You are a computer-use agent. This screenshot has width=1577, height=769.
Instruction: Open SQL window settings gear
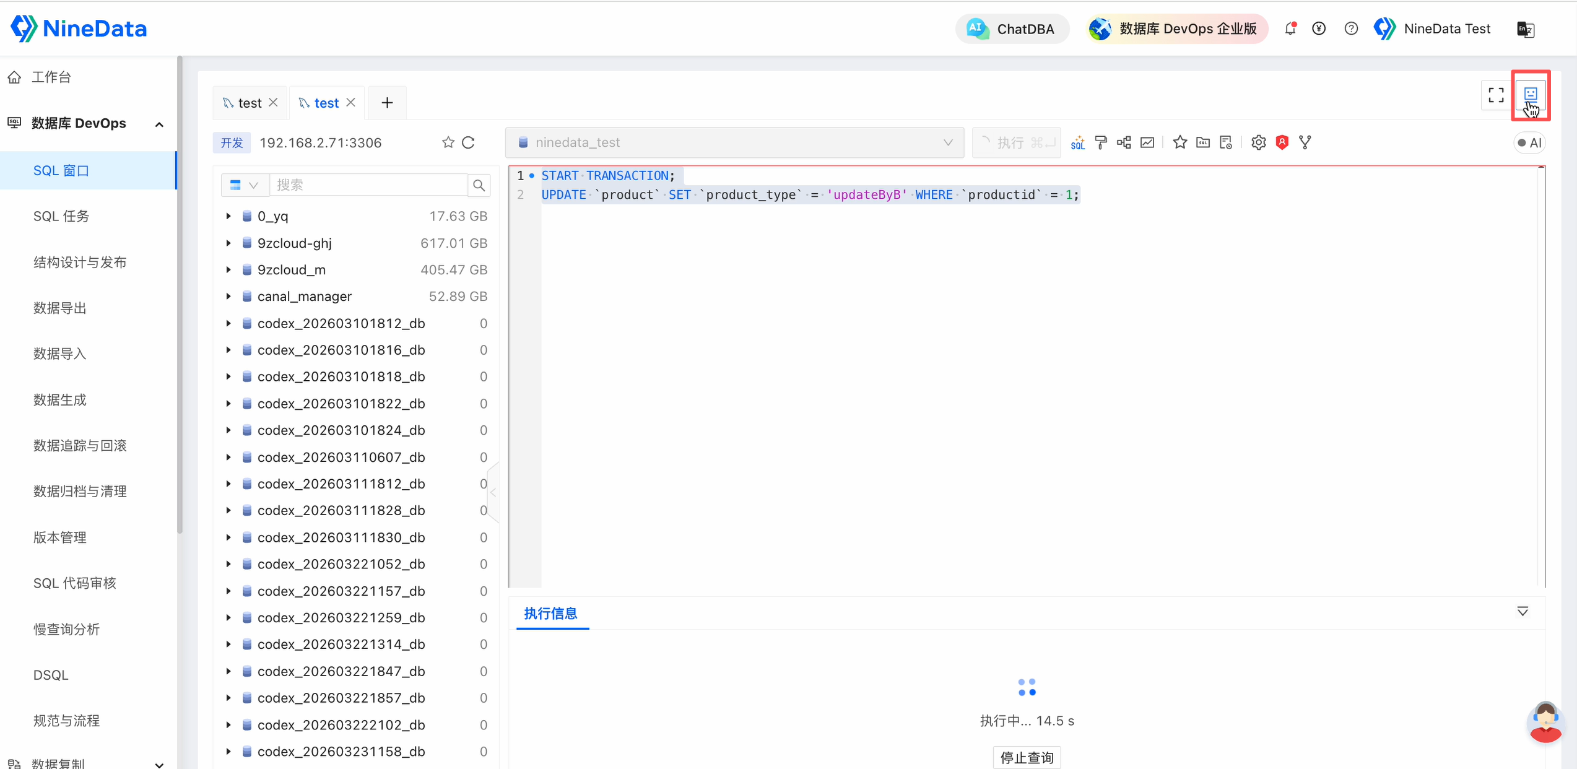(1258, 142)
